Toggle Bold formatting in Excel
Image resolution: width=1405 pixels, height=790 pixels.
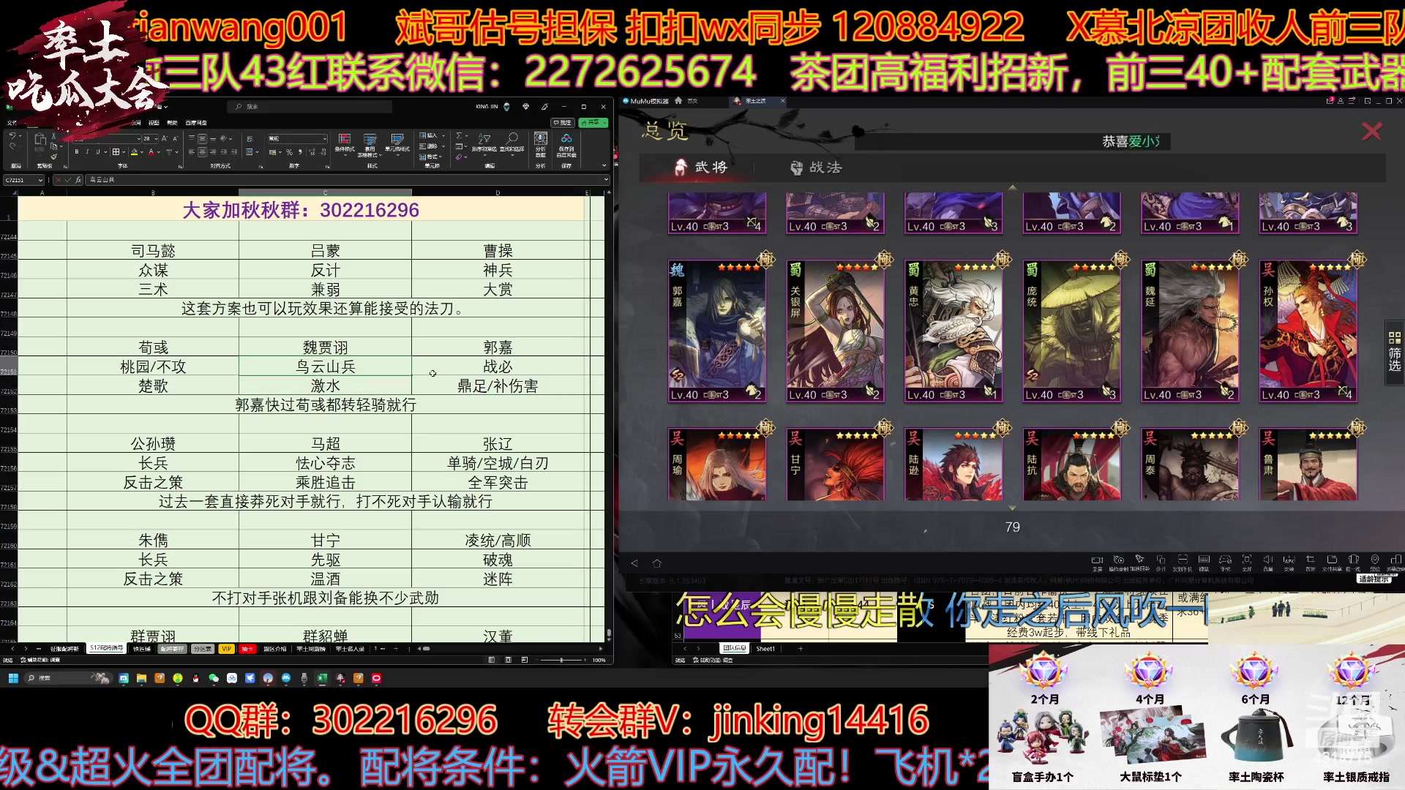pos(77,151)
